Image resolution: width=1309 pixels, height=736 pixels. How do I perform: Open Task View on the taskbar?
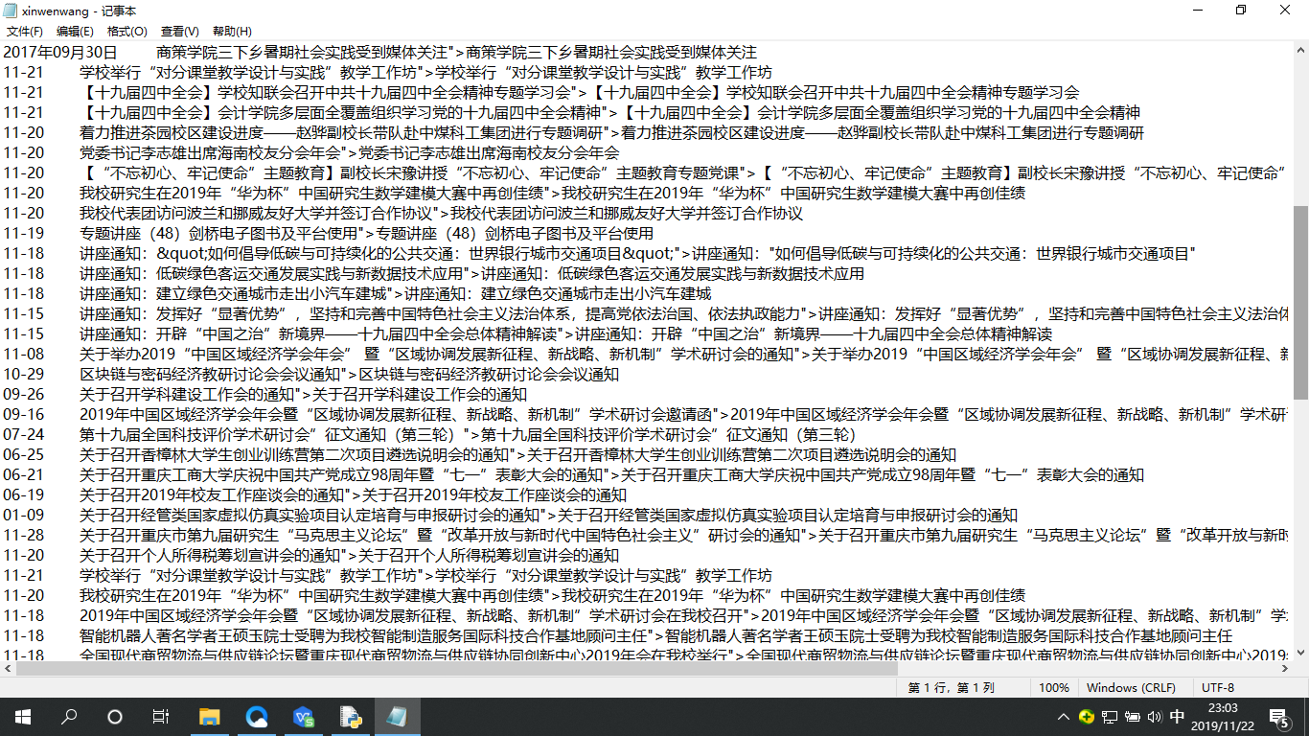tap(161, 716)
